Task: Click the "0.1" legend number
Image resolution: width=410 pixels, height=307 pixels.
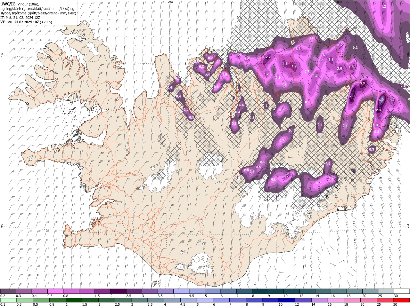Action: [x=3, y=305]
